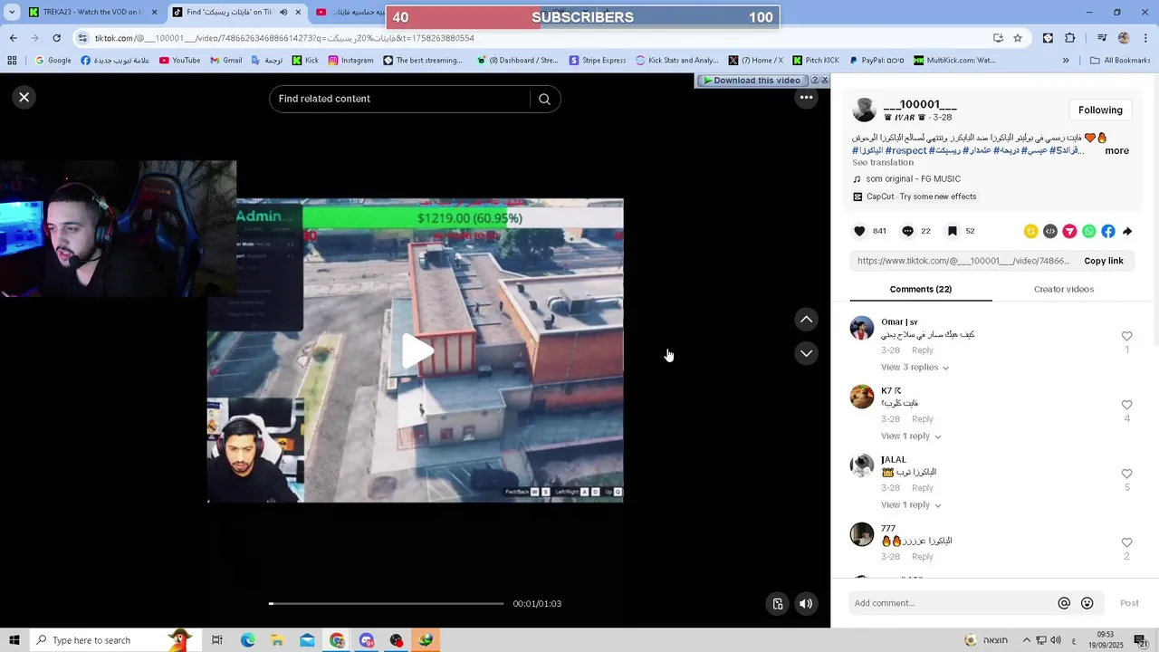This screenshot has height=652, width=1159.
Task: Open the comments speech bubble icon
Action: point(907,231)
